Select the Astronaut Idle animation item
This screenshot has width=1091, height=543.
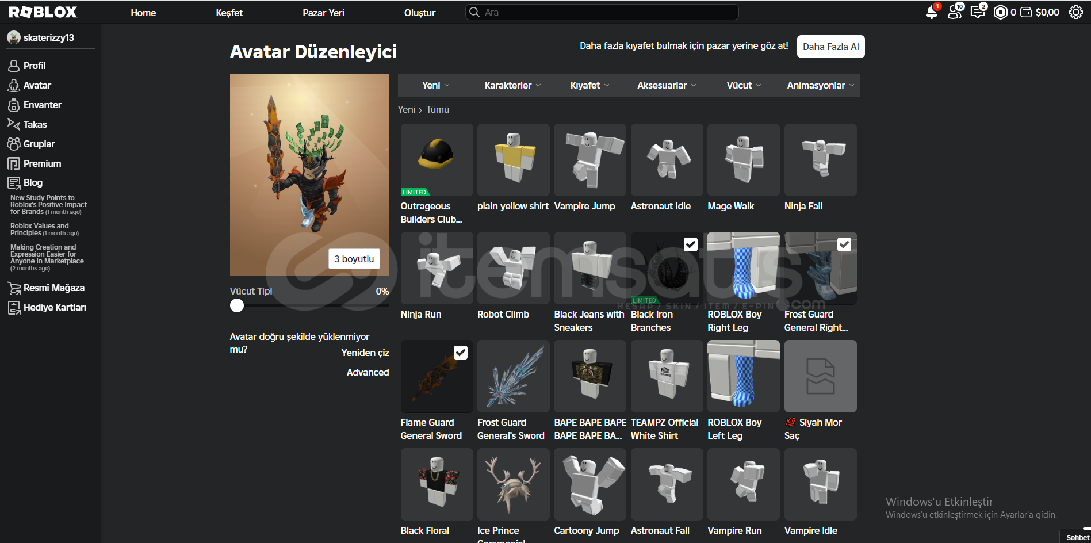(x=667, y=160)
